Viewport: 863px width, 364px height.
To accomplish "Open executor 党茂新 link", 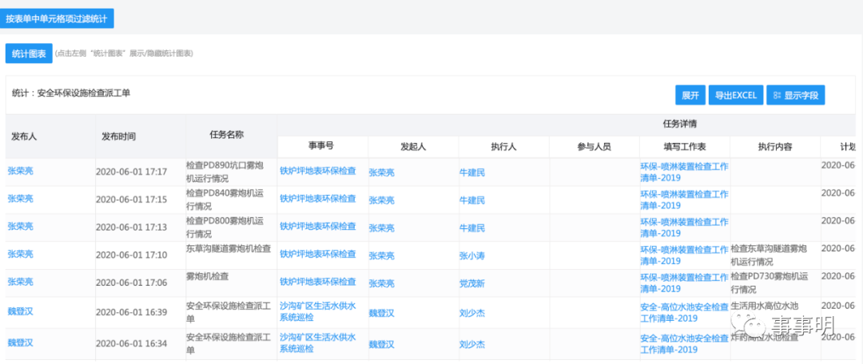I will coord(472,283).
